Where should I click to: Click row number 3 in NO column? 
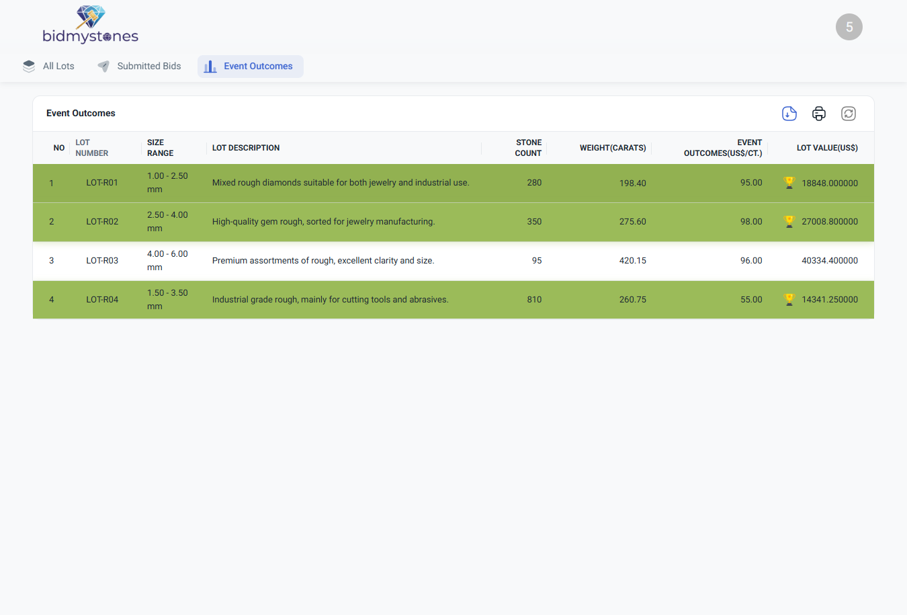coord(51,261)
